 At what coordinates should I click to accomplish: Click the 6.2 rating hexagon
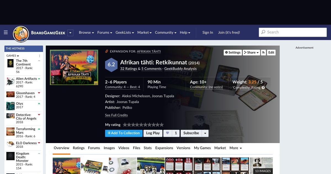point(111,65)
